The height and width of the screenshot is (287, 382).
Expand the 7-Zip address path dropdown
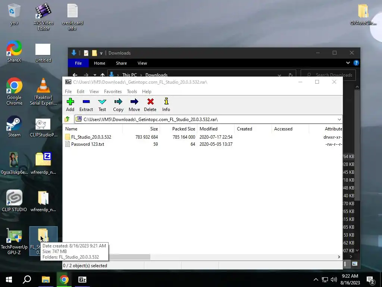(x=339, y=119)
